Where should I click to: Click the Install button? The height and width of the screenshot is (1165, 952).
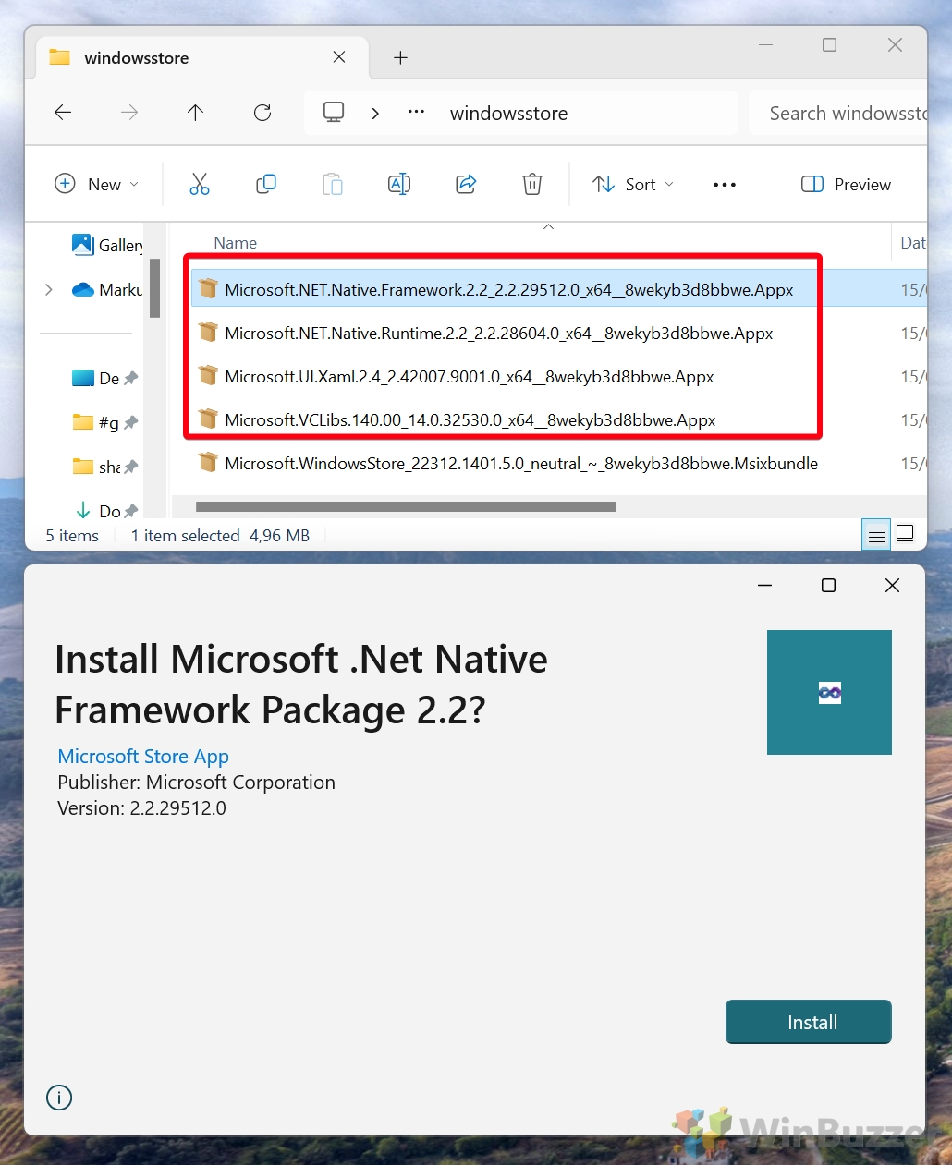click(809, 1022)
